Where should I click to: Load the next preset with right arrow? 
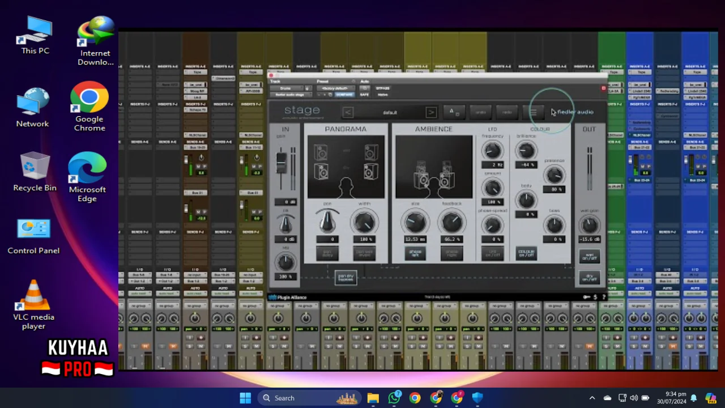coord(431,112)
